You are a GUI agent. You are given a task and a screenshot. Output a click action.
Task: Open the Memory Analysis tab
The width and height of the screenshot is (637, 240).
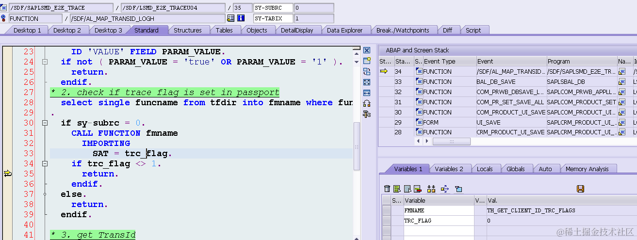tap(587, 169)
